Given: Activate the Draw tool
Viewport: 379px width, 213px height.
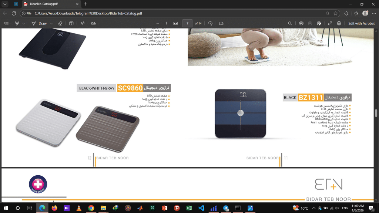Looking at the screenshot, I should click(x=39, y=23).
